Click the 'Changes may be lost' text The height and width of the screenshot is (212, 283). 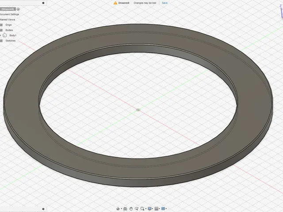(145, 3)
